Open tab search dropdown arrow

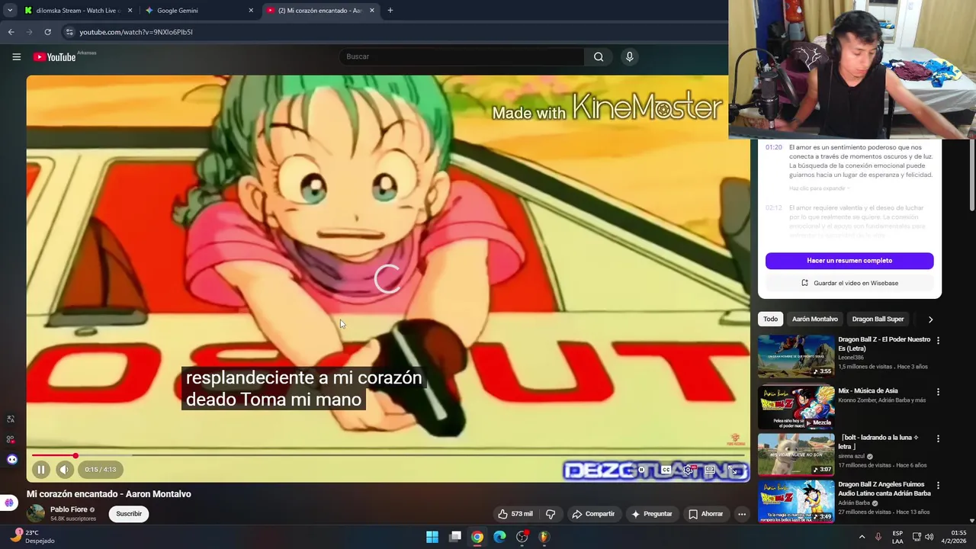[x=9, y=11]
